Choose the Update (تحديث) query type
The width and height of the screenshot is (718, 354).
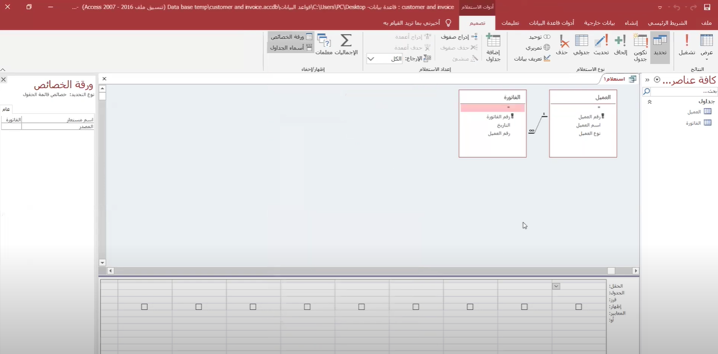pyautogui.click(x=601, y=45)
